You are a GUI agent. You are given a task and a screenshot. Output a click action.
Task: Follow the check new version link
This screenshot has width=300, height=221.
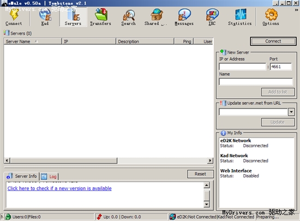click(x=59, y=188)
